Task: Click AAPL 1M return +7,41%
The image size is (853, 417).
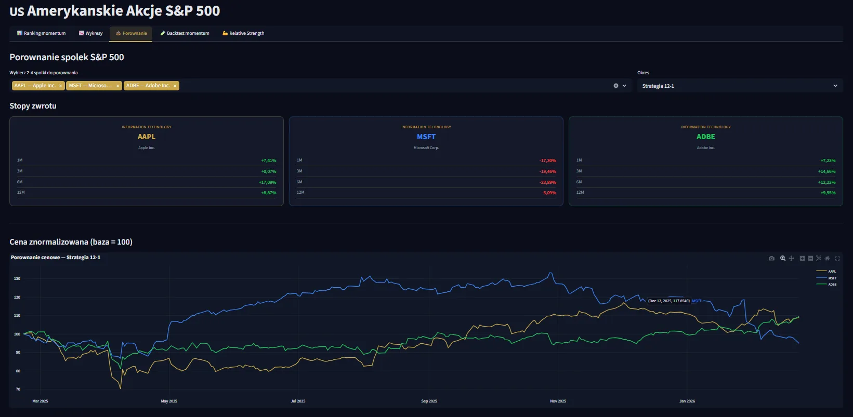Action: [x=269, y=160]
